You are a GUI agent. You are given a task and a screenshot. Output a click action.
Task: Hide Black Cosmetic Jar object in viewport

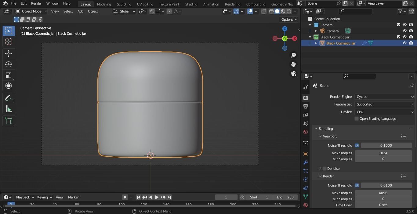coord(404,43)
